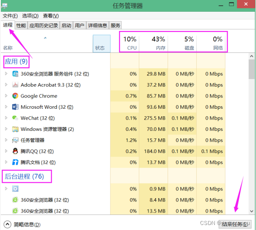The width and height of the screenshot is (256, 230).
Task: Expand the unnamed gear background process
Action: click(6, 189)
